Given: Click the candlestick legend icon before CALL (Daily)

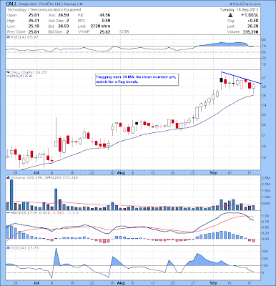Looking at the screenshot, I should [x=8, y=72].
